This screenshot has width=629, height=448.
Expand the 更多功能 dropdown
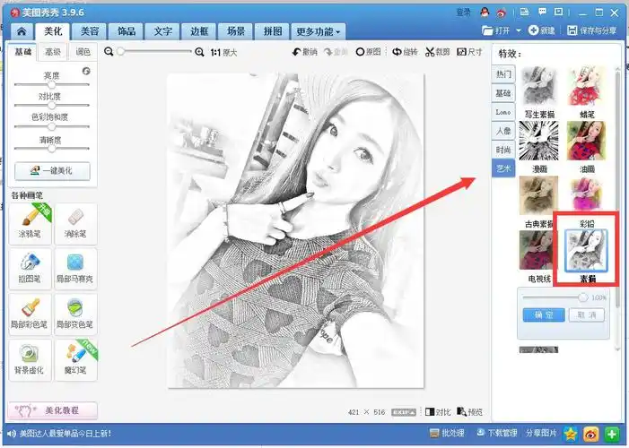[319, 31]
